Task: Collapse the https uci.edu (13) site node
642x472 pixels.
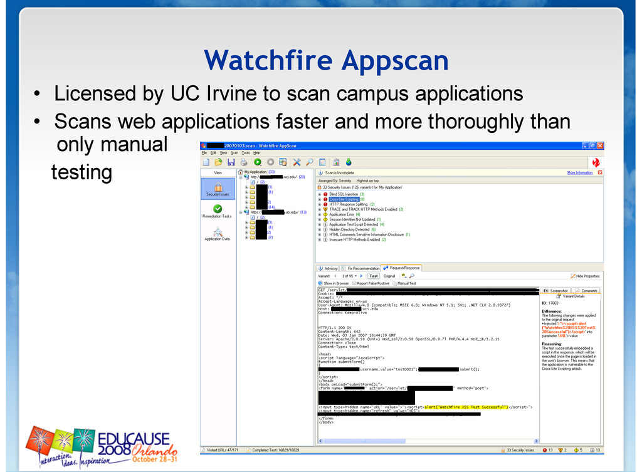Action: tap(241, 212)
